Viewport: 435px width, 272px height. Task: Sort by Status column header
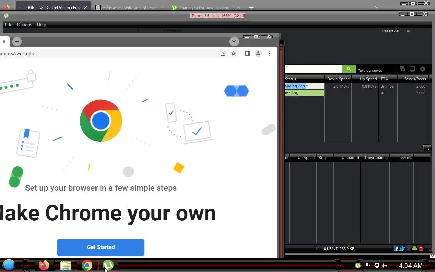point(305,79)
